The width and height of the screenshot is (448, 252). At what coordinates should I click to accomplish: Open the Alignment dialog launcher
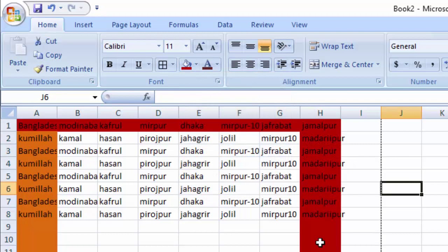click(x=379, y=81)
